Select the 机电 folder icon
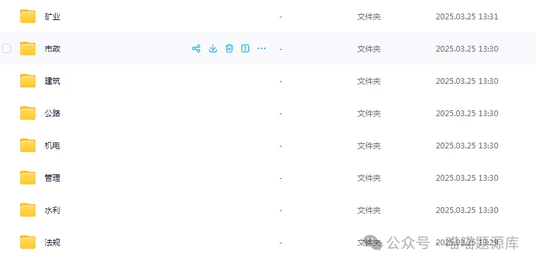Viewport: 536px width, 264px height. (x=28, y=145)
